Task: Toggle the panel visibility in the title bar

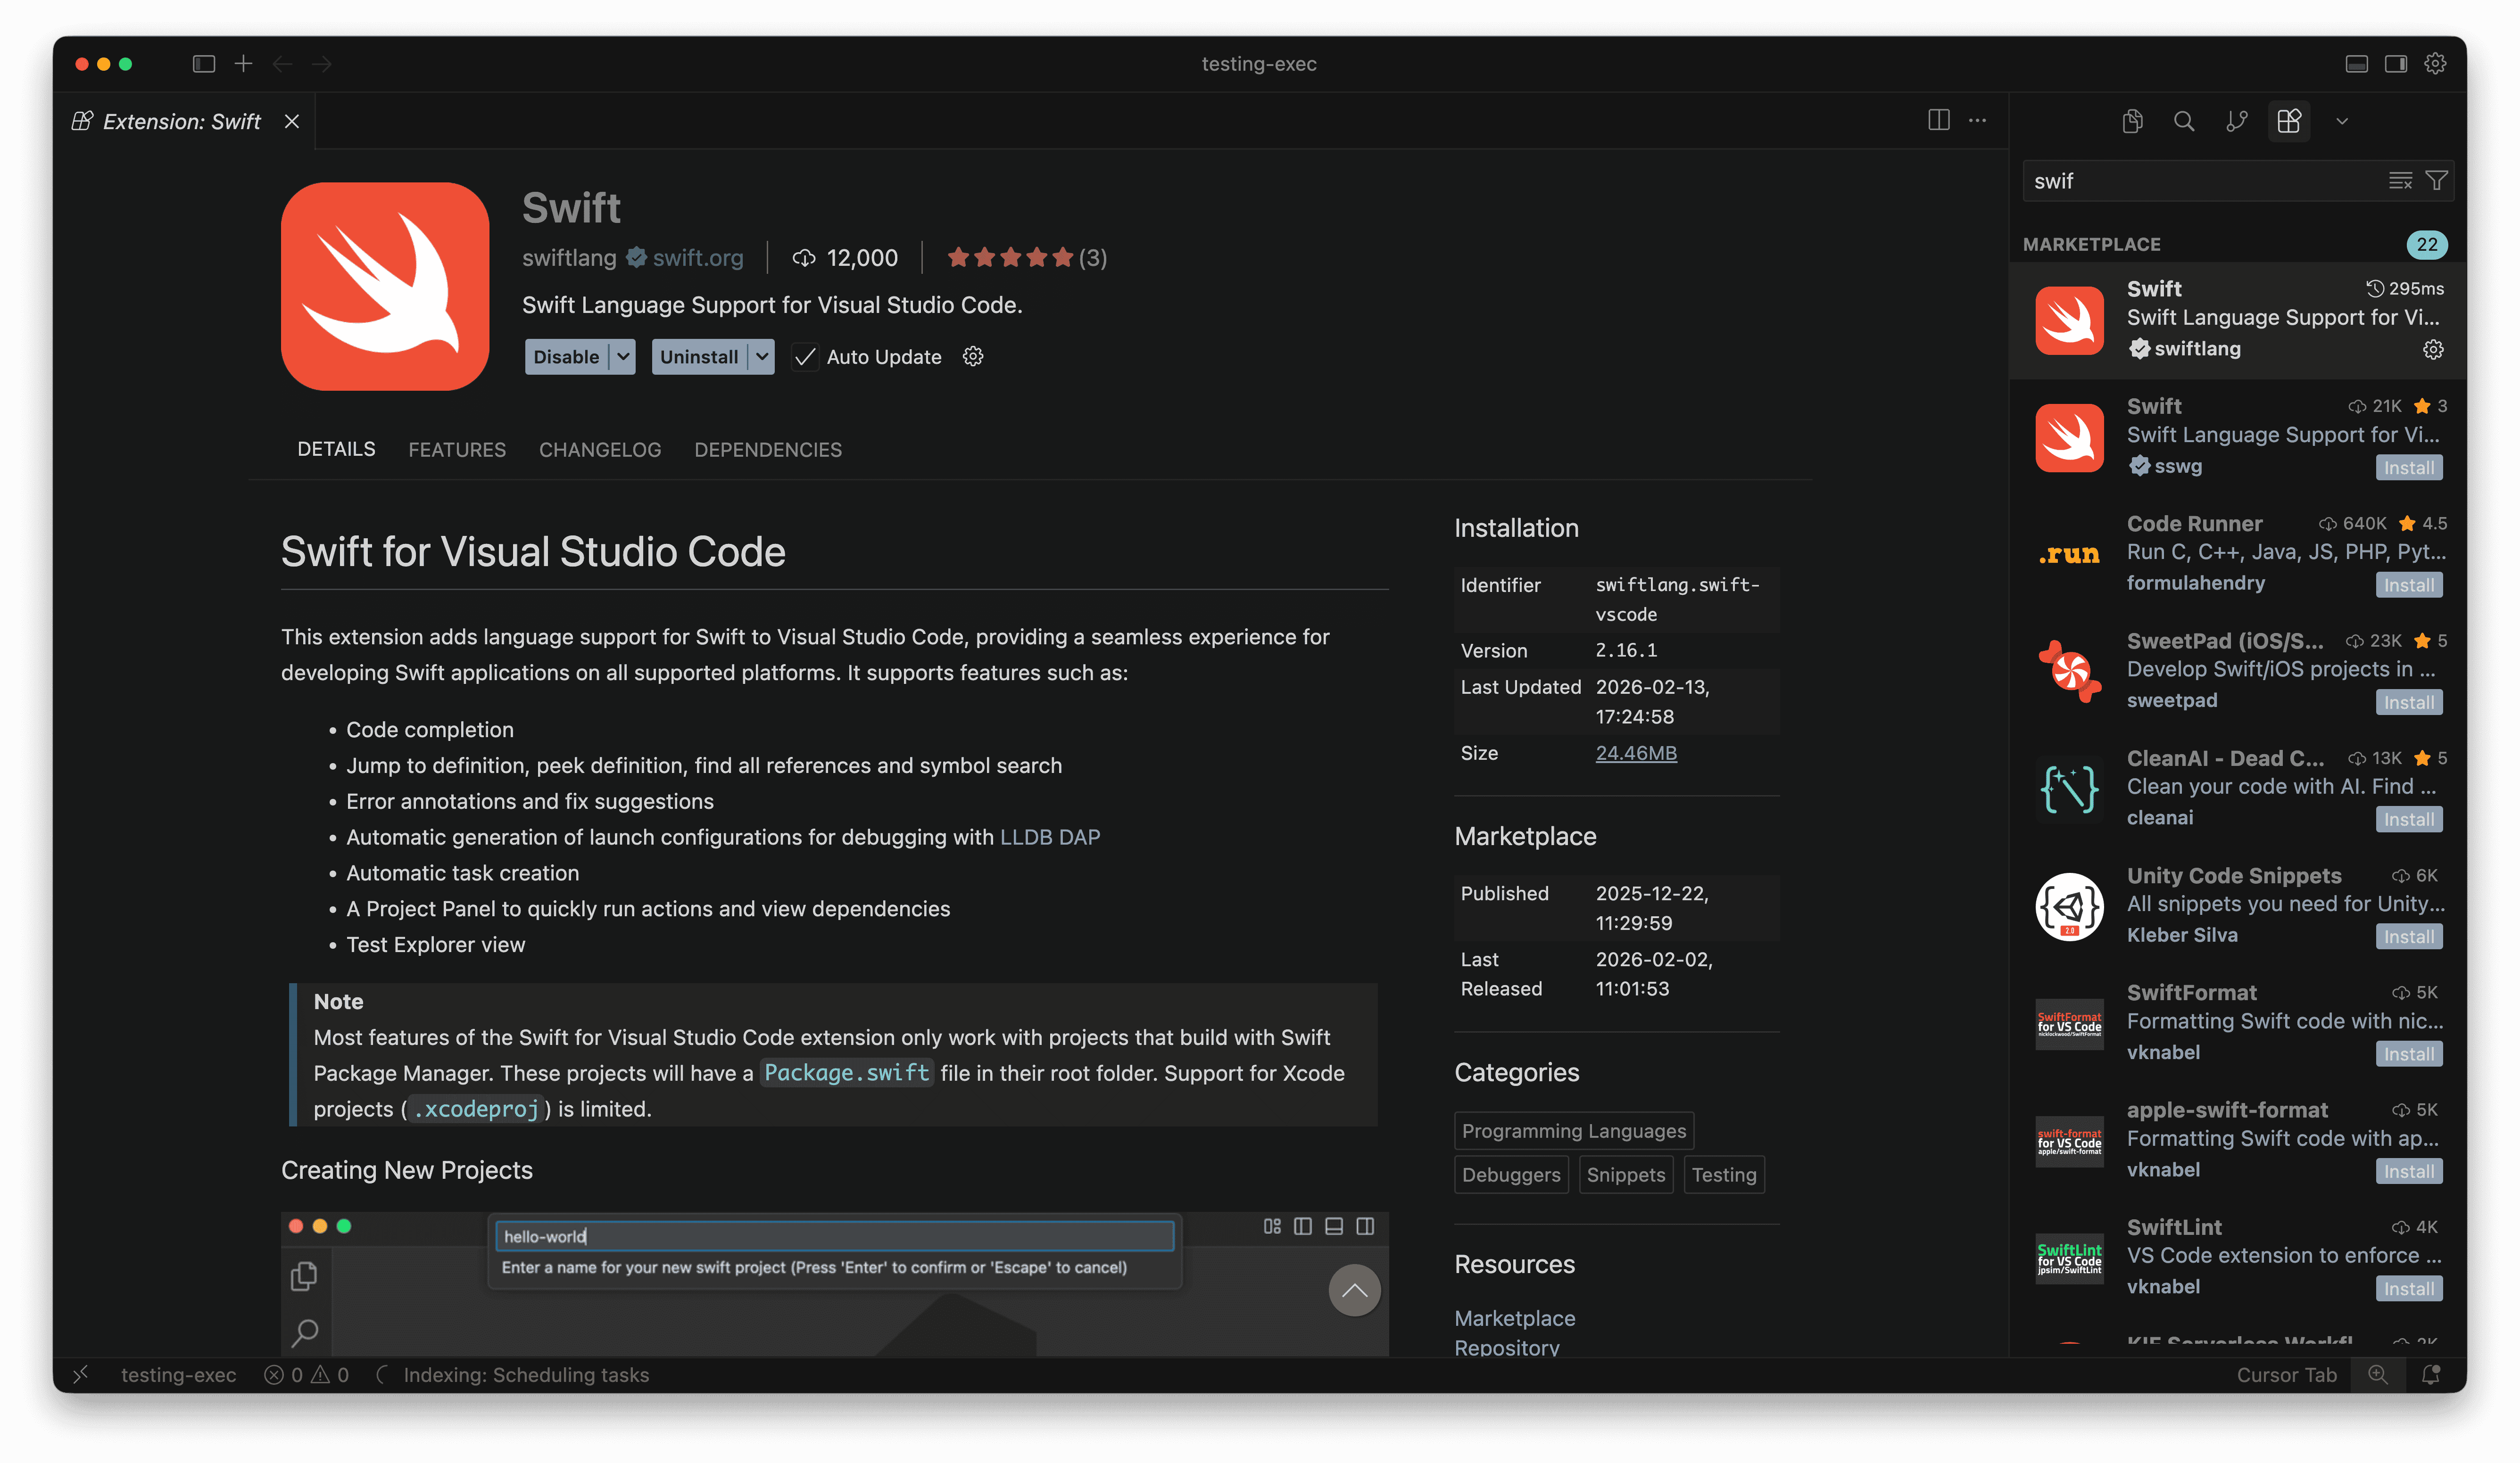Action: 2356,63
